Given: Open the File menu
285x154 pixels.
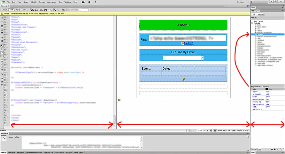Looking at the screenshot, I should [x=8, y=2].
